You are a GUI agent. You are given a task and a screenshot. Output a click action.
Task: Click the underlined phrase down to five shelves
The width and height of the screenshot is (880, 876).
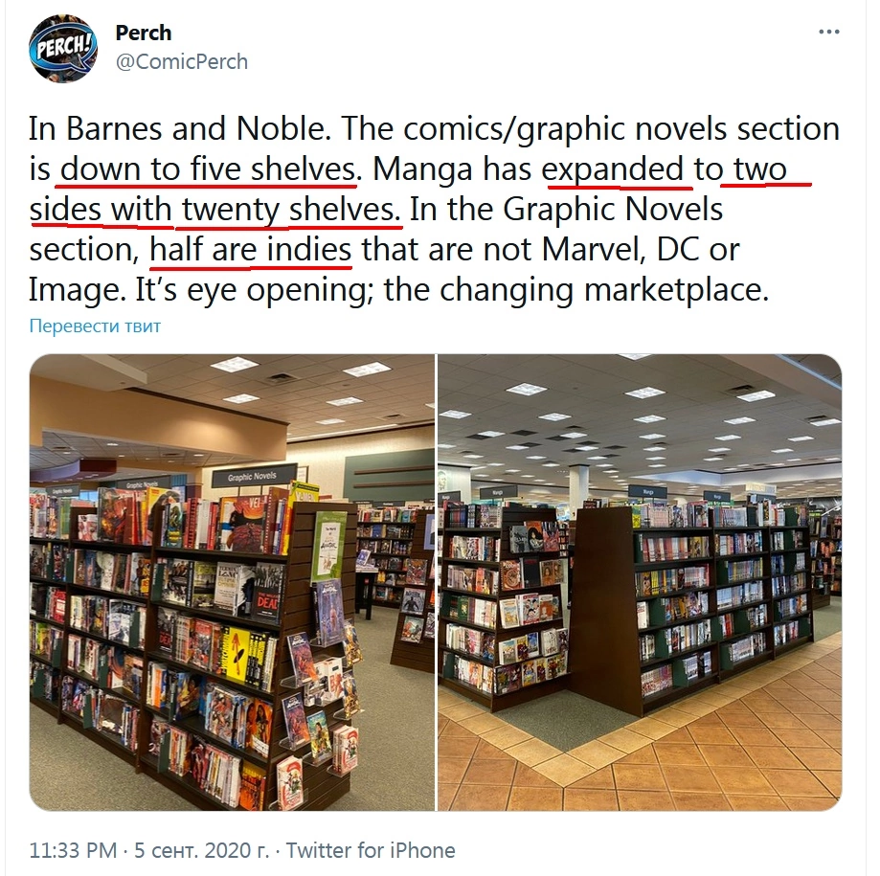tap(207, 168)
